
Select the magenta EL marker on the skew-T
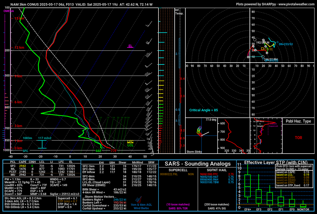click(x=130, y=46)
